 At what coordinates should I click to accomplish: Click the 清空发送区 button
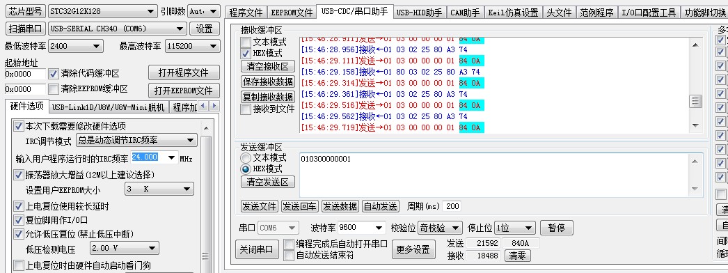(268, 182)
